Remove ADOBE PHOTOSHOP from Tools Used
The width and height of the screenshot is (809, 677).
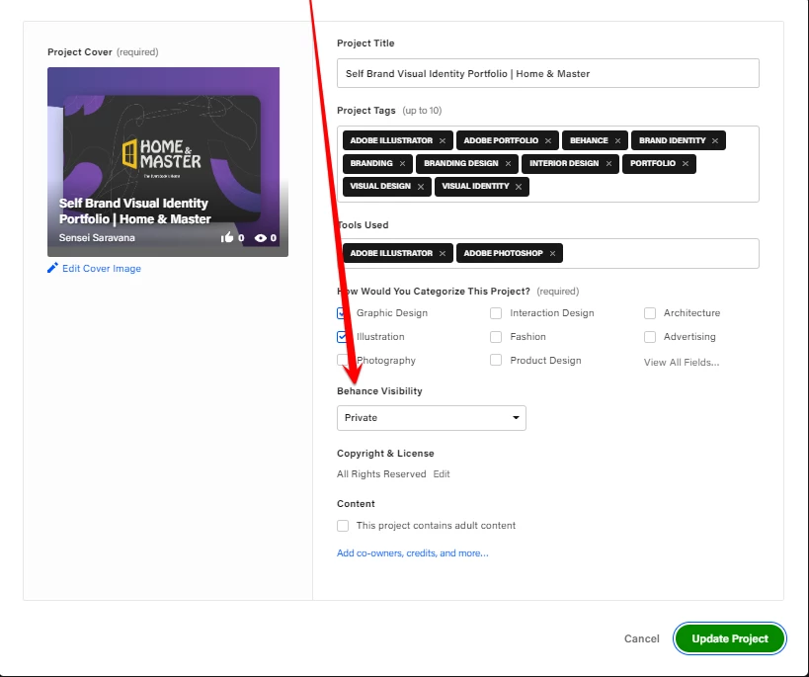point(552,254)
